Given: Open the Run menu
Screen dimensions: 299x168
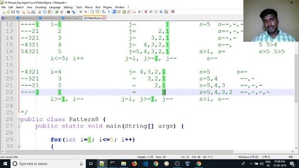Looking at the screenshot, I should 98,7.
